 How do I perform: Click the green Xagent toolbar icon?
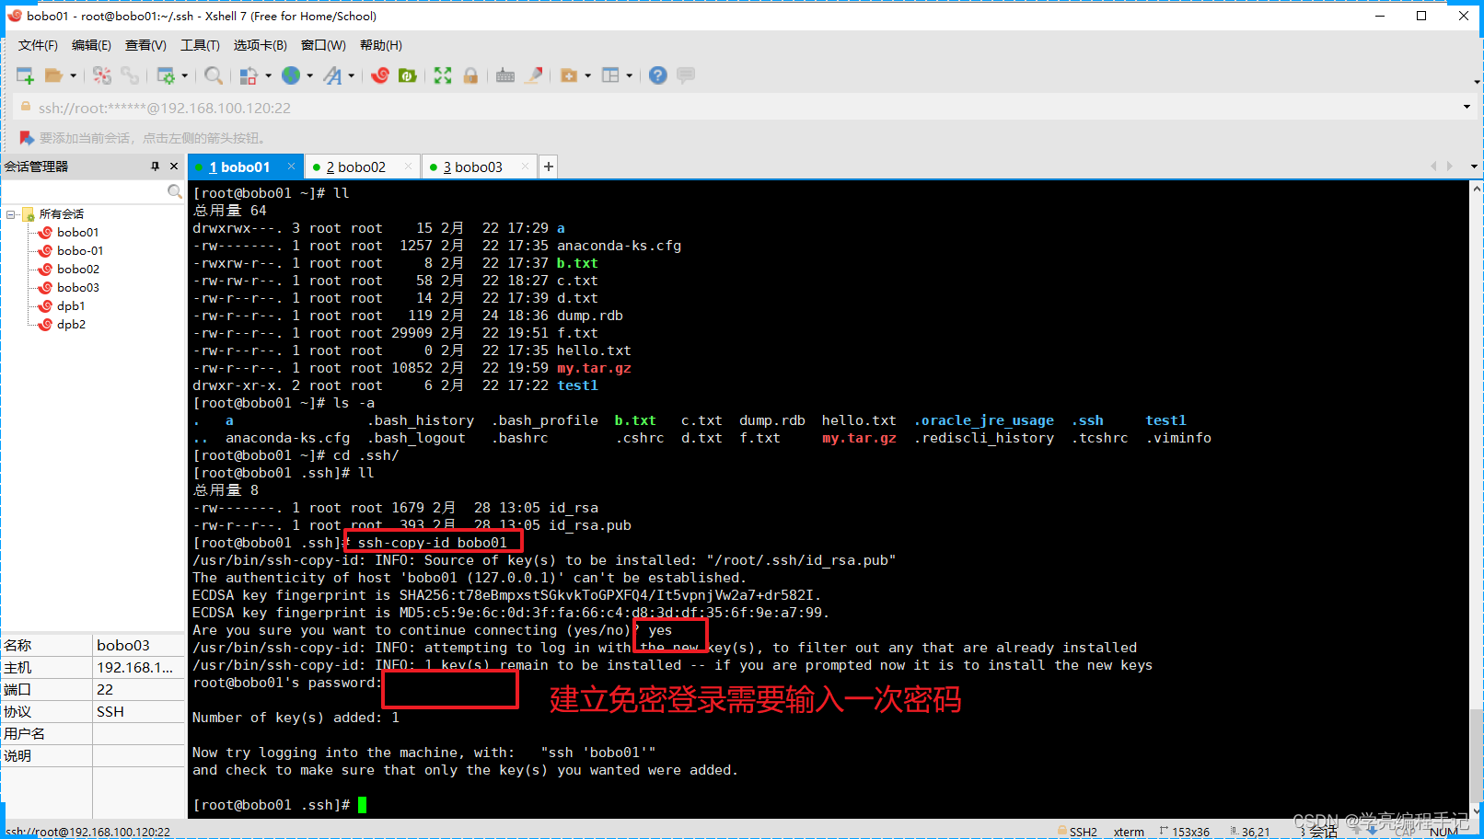pyautogui.click(x=408, y=75)
